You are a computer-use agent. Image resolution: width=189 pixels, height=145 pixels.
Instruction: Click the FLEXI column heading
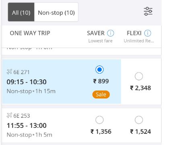[x=134, y=33]
